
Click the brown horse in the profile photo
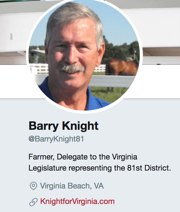[x=122, y=67]
